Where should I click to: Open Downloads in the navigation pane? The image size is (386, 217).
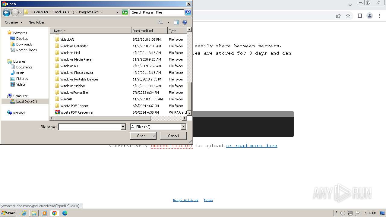click(x=24, y=44)
